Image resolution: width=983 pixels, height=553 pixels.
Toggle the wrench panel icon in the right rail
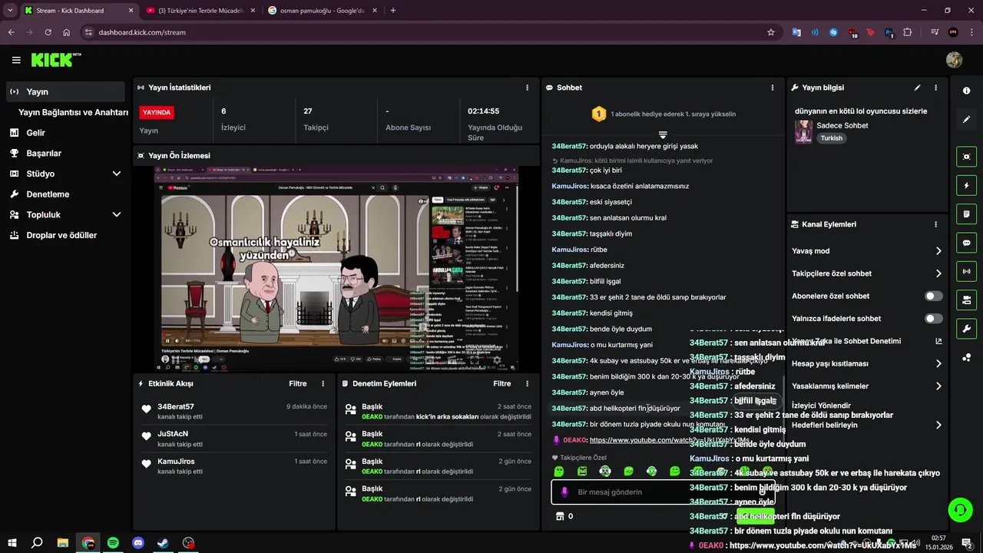click(966, 329)
